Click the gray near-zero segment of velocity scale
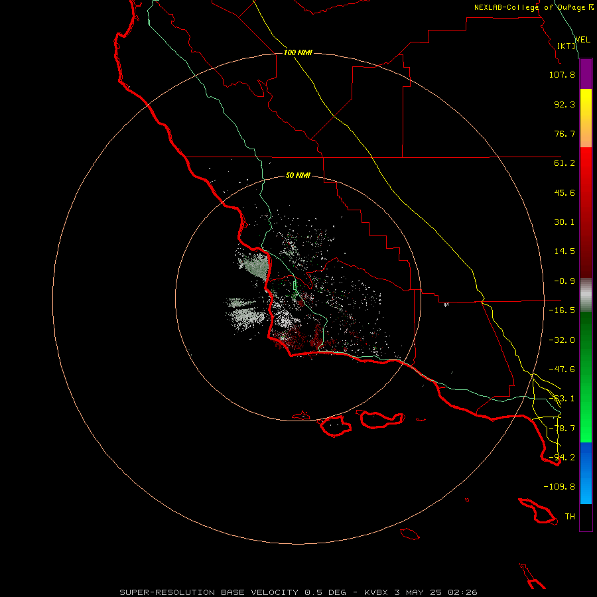 586,295
